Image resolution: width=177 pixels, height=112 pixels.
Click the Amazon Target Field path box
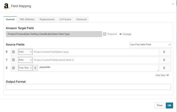click(54, 34)
